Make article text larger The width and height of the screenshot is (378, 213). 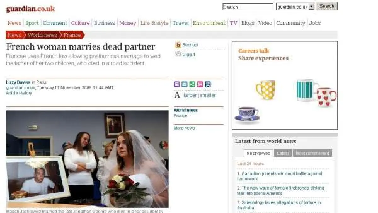[190, 95]
